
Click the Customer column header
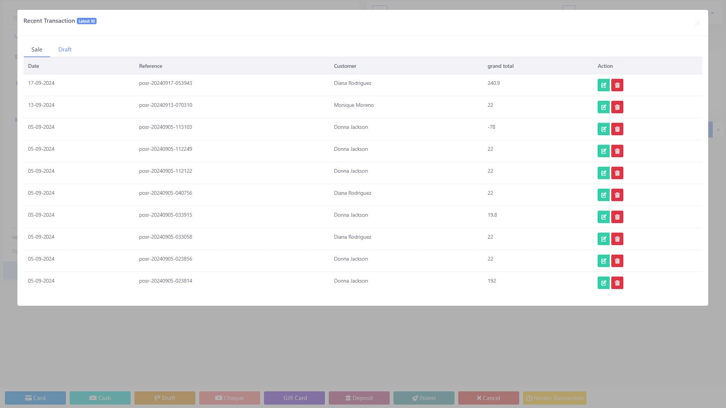(345, 66)
